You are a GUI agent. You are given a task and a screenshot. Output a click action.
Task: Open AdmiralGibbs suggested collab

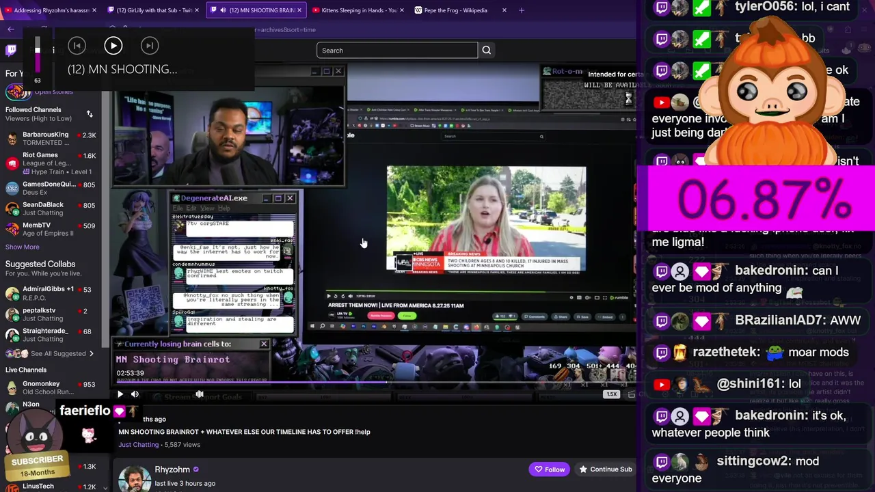tap(51, 293)
